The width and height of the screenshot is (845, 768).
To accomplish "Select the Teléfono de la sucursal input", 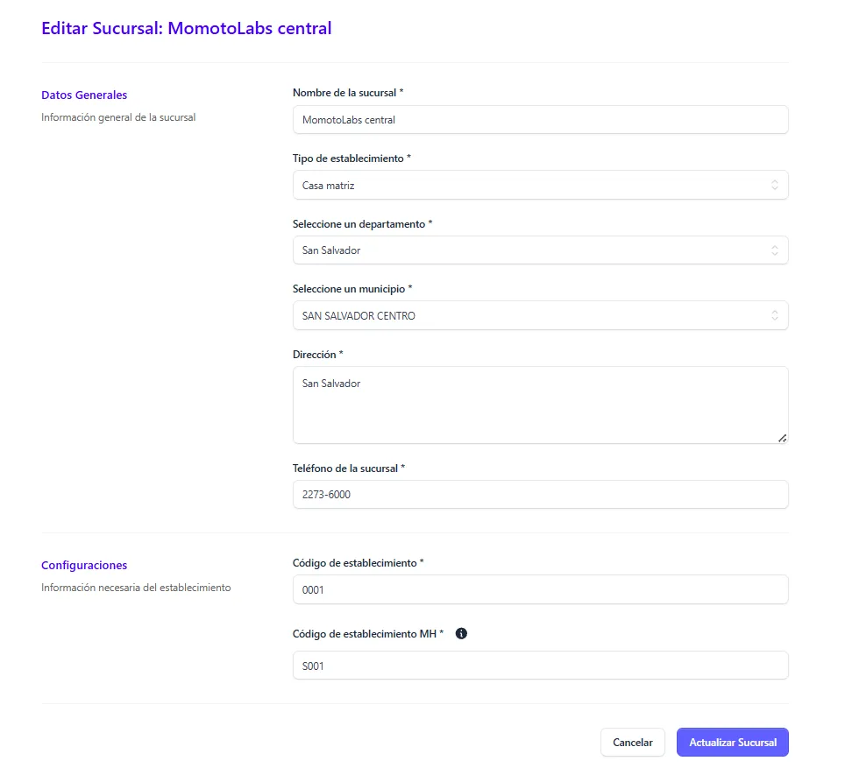I will tap(540, 495).
